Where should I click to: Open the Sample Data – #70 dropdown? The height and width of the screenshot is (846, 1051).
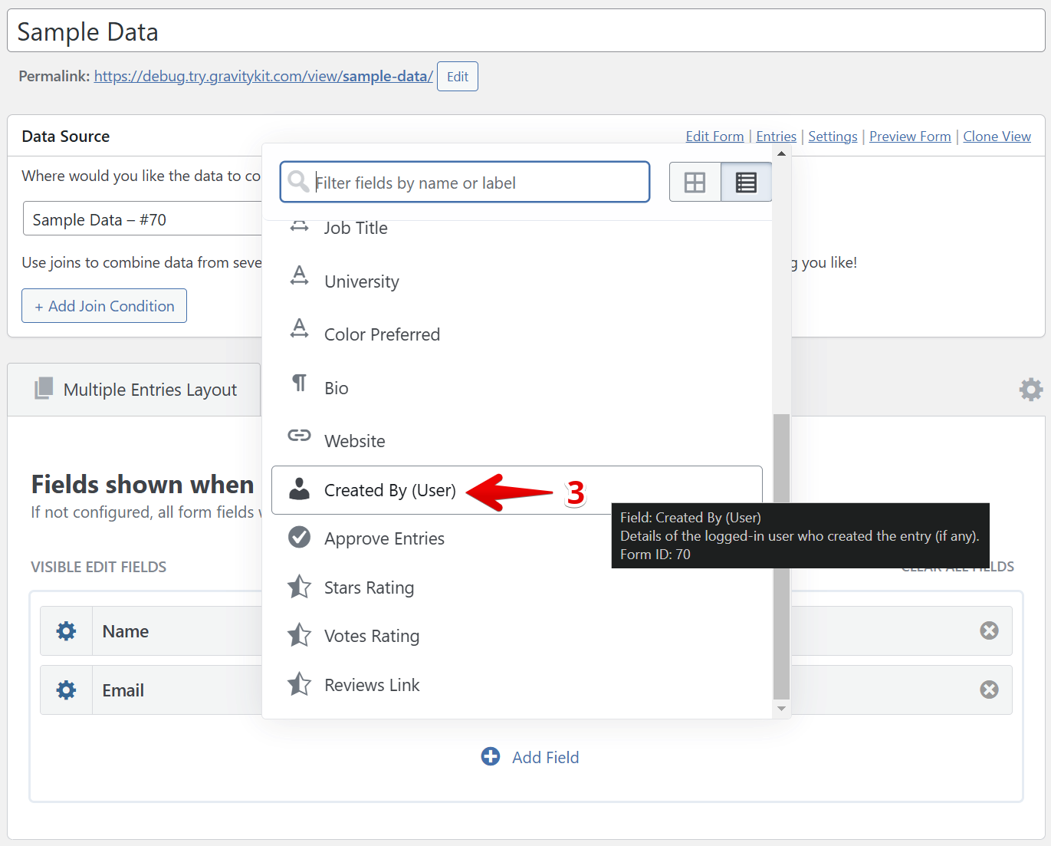point(143,219)
